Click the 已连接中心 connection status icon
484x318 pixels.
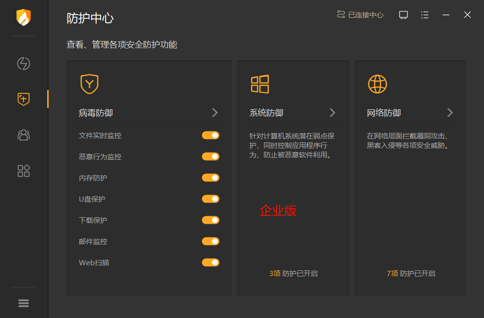pyautogui.click(x=341, y=15)
